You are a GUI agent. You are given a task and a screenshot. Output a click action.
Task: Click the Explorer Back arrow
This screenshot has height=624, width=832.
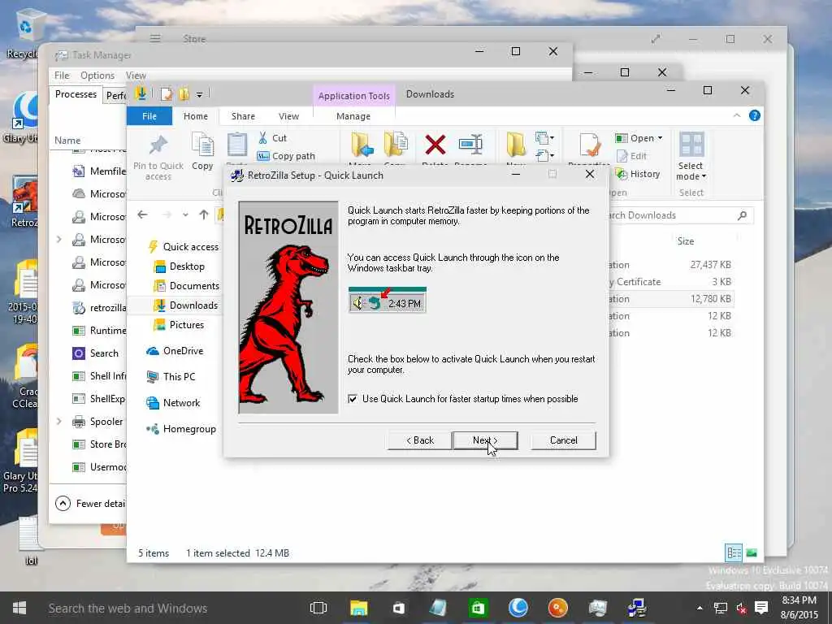pyautogui.click(x=142, y=214)
